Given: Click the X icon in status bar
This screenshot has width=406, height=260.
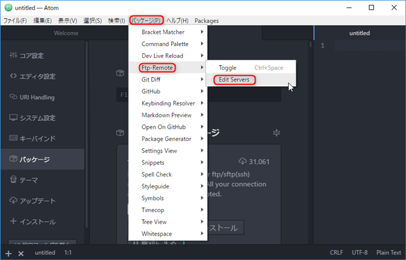Looking at the screenshot, I should pos(21,253).
